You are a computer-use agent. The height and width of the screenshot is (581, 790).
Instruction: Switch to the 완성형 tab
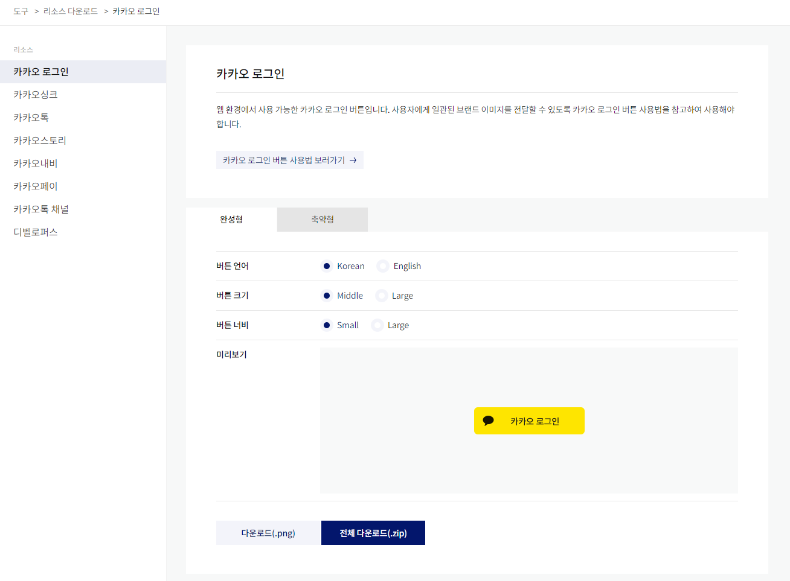coord(231,220)
